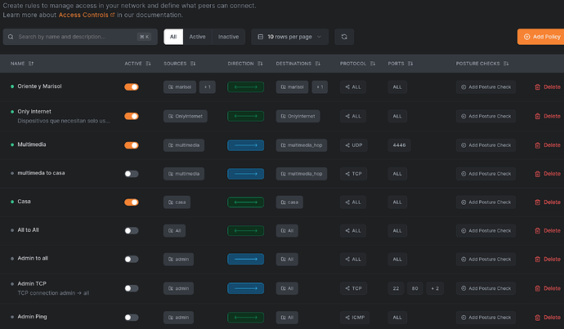Enable the All to All policy toggle
The width and height of the screenshot is (564, 329).
click(131, 231)
